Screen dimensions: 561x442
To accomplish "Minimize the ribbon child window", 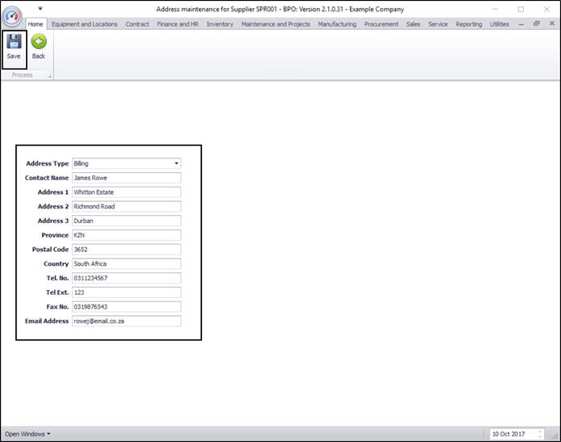I will click(521, 24).
